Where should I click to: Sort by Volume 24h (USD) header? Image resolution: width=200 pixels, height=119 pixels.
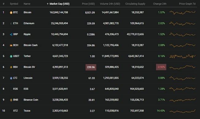(x=110, y=4)
